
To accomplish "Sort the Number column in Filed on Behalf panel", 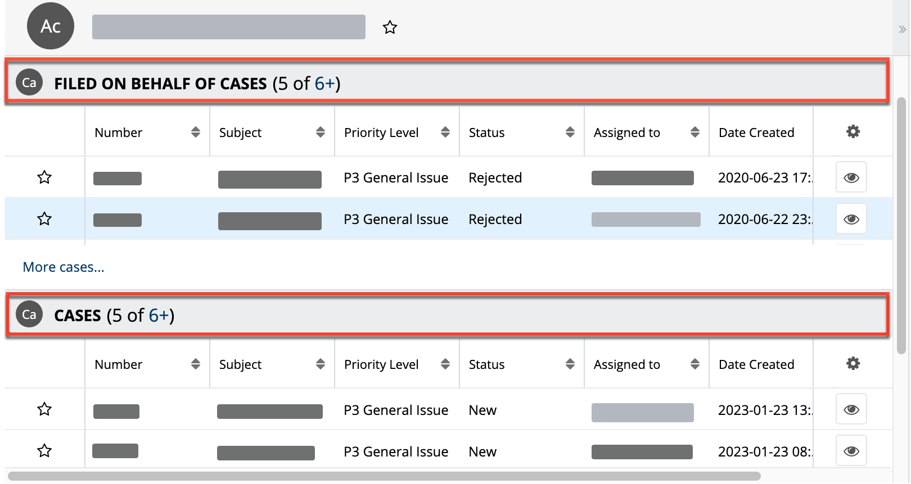I will click(196, 131).
